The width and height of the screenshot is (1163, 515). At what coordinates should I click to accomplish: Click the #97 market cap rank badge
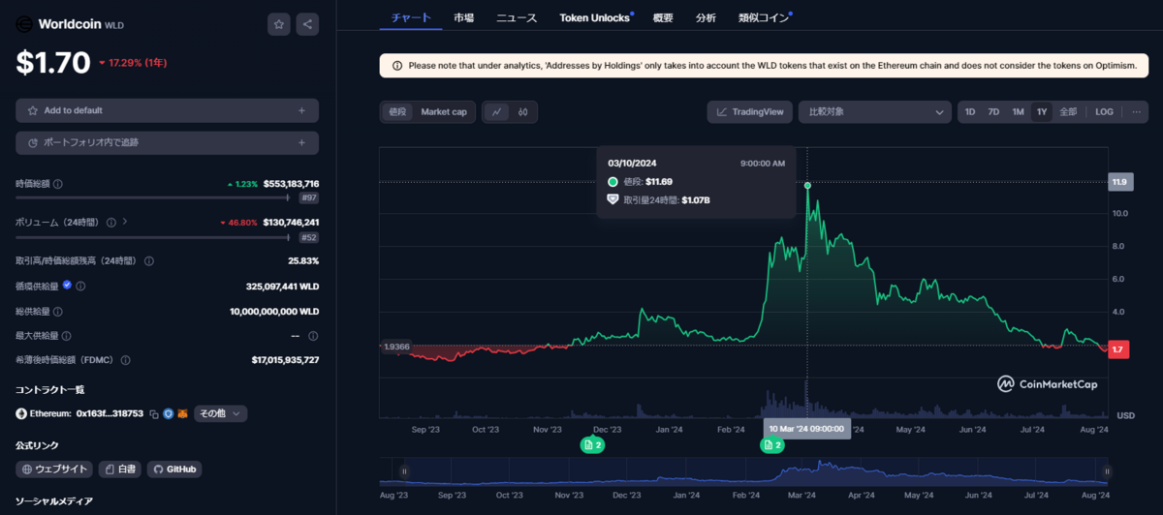coord(309,197)
